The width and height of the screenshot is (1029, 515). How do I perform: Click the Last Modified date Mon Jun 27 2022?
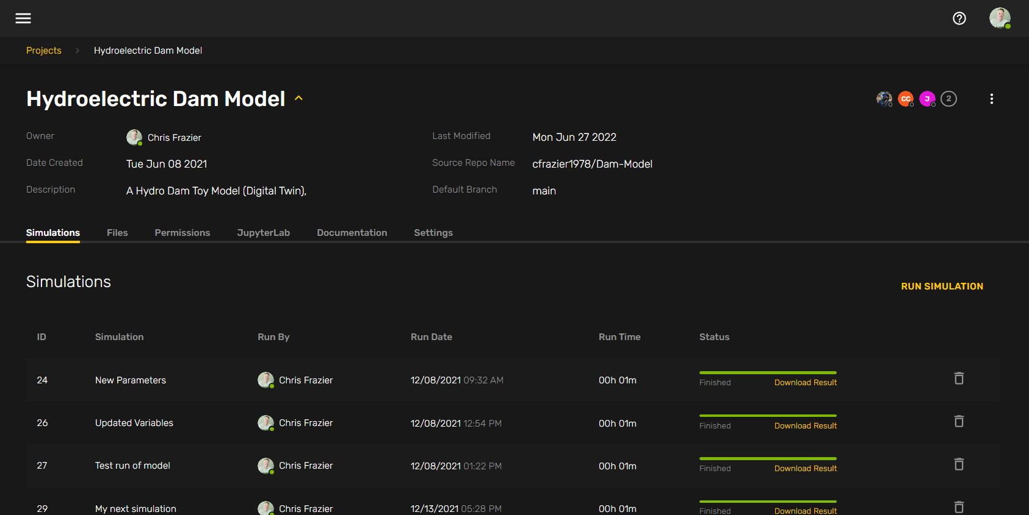[574, 137]
